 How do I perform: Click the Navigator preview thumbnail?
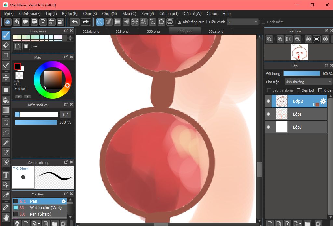pyautogui.click(x=299, y=52)
